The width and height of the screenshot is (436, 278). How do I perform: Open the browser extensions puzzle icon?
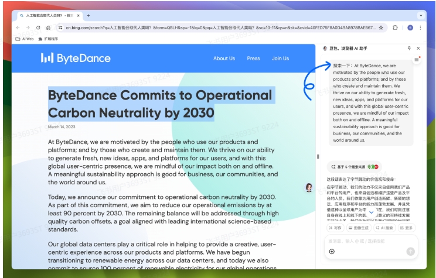click(395, 28)
